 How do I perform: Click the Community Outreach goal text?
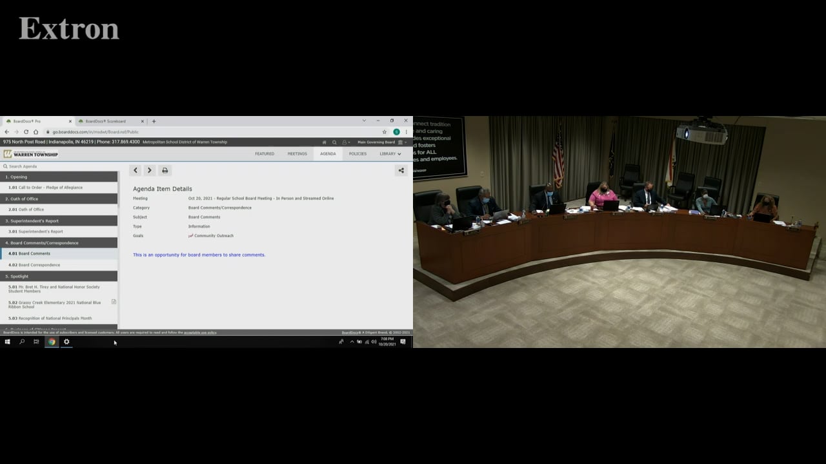[214, 236]
